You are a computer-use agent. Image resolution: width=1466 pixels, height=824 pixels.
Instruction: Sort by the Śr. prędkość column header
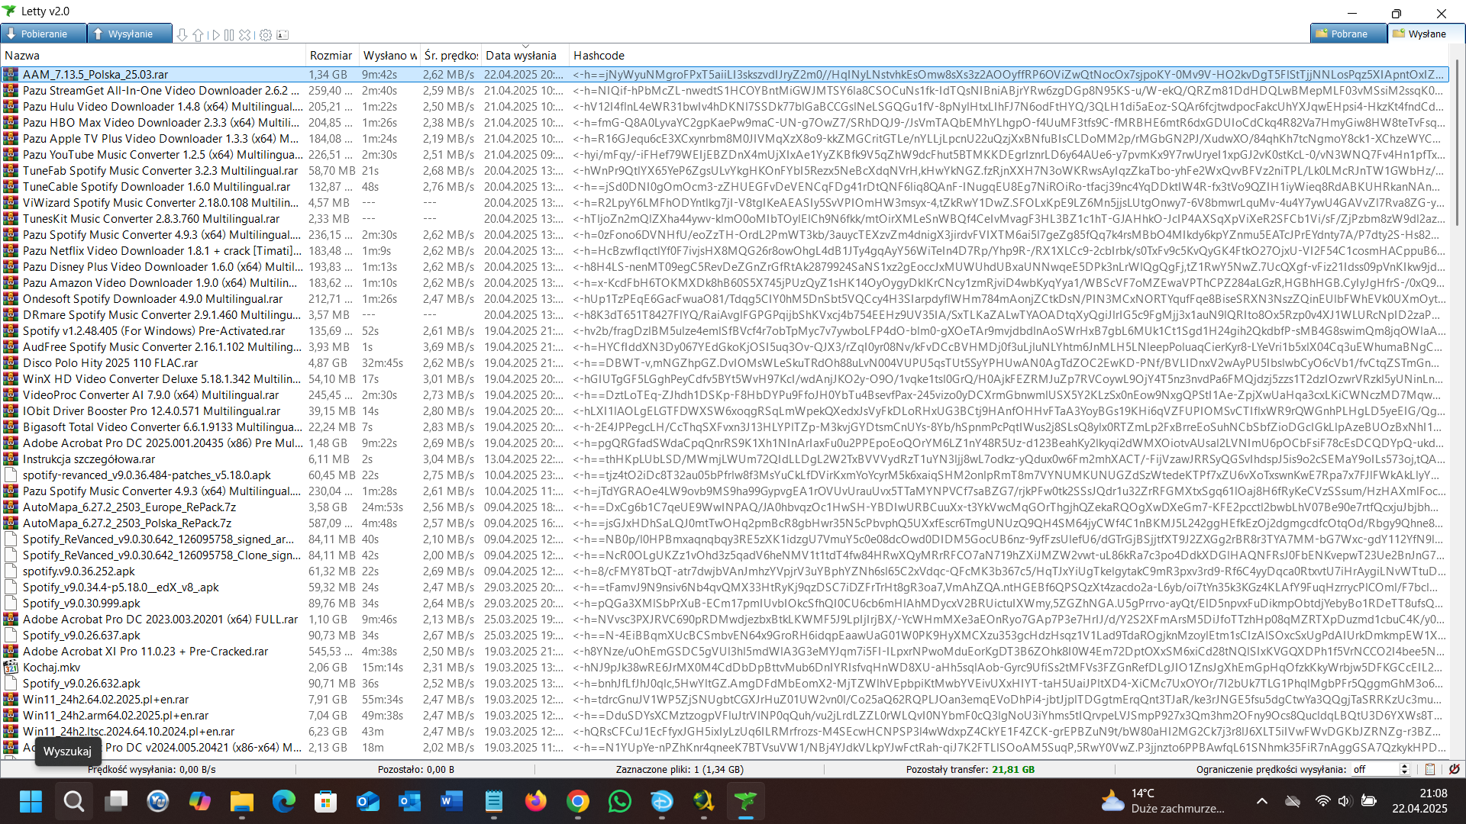450,56
